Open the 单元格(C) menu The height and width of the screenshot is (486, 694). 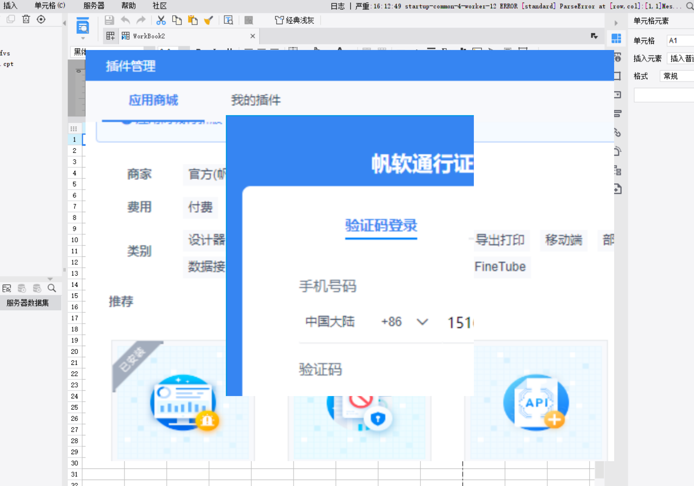tap(50, 6)
